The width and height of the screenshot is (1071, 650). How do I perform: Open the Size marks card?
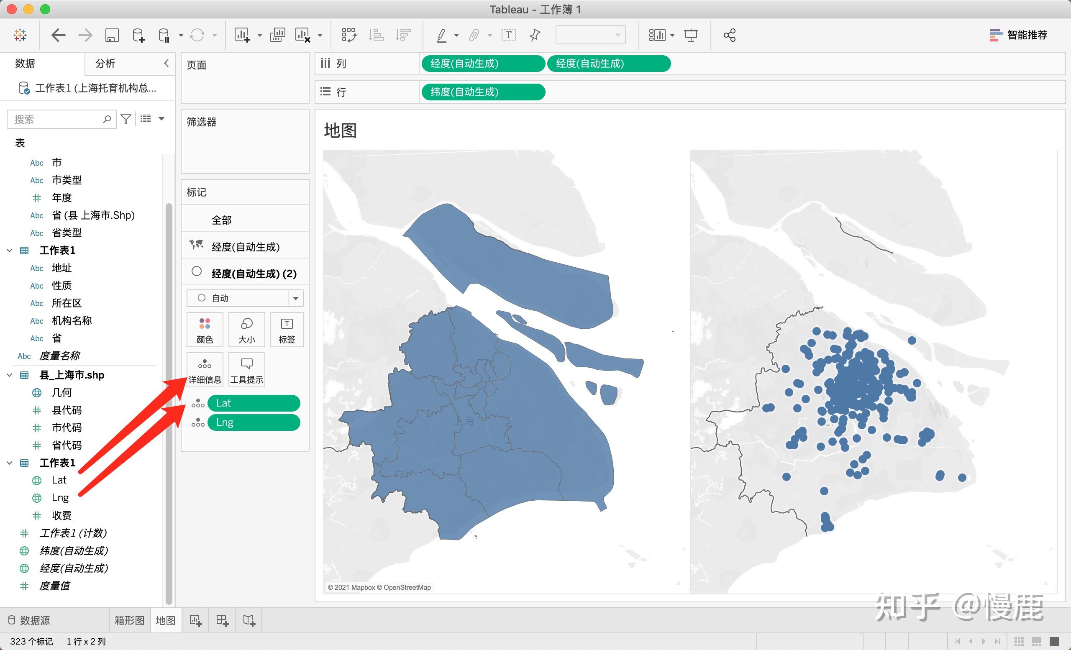click(x=246, y=329)
